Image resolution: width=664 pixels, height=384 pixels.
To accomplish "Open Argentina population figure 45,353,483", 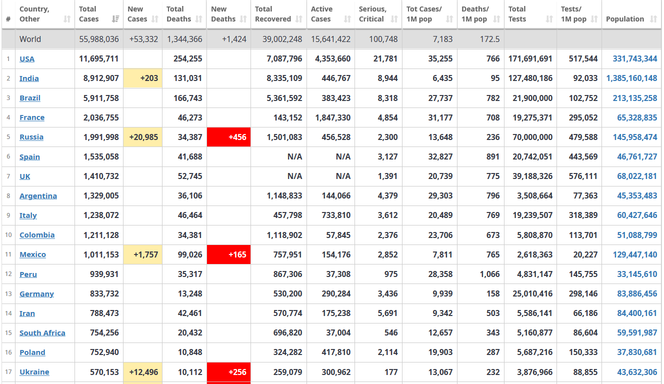I will point(637,196).
